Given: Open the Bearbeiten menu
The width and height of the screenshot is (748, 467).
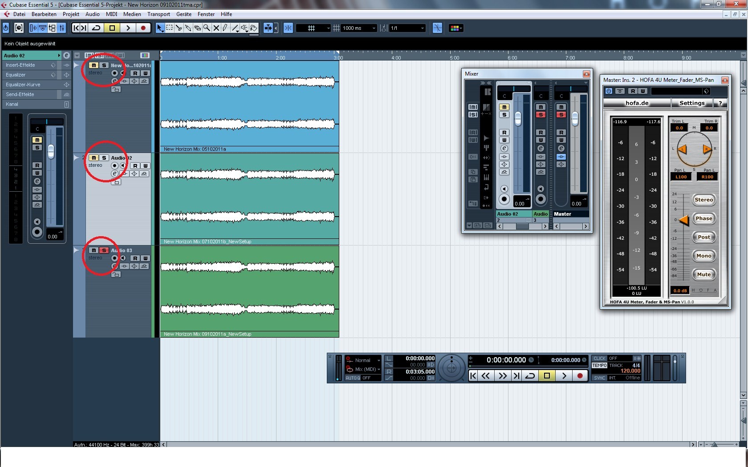Looking at the screenshot, I should pos(44,14).
